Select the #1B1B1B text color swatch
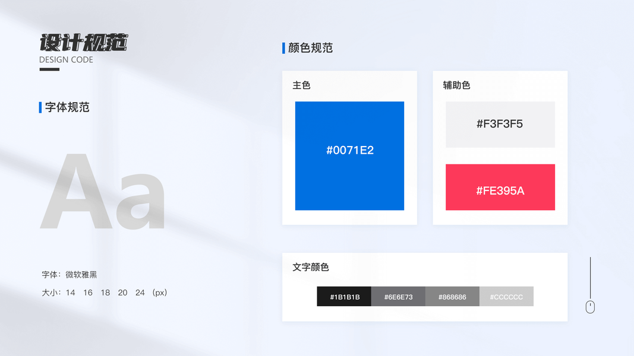634x356 pixels. click(x=344, y=296)
